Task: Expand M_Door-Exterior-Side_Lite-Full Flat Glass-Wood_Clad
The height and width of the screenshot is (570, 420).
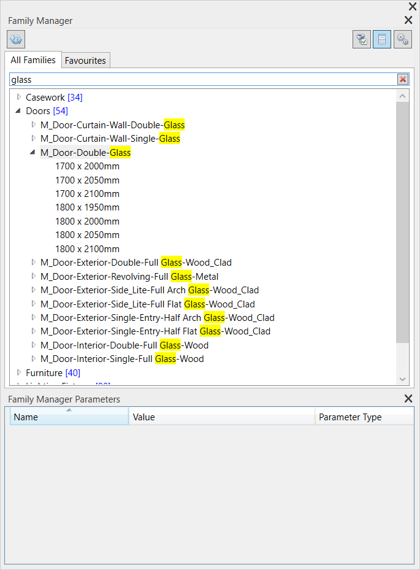Action: pyautogui.click(x=34, y=304)
